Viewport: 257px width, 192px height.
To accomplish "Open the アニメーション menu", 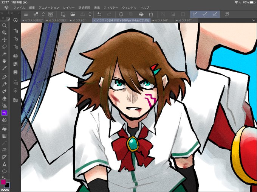I will 49,8.
